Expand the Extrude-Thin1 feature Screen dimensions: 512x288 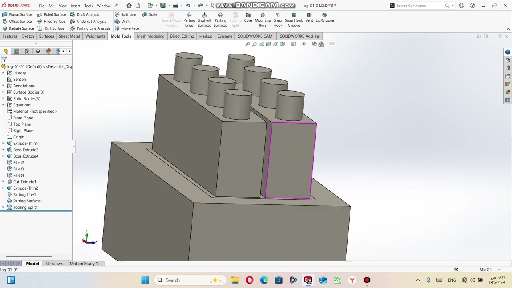[x=4, y=144]
